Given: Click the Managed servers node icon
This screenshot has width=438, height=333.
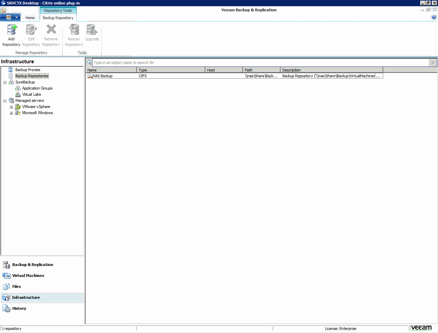Looking at the screenshot, I should click(11, 101).
